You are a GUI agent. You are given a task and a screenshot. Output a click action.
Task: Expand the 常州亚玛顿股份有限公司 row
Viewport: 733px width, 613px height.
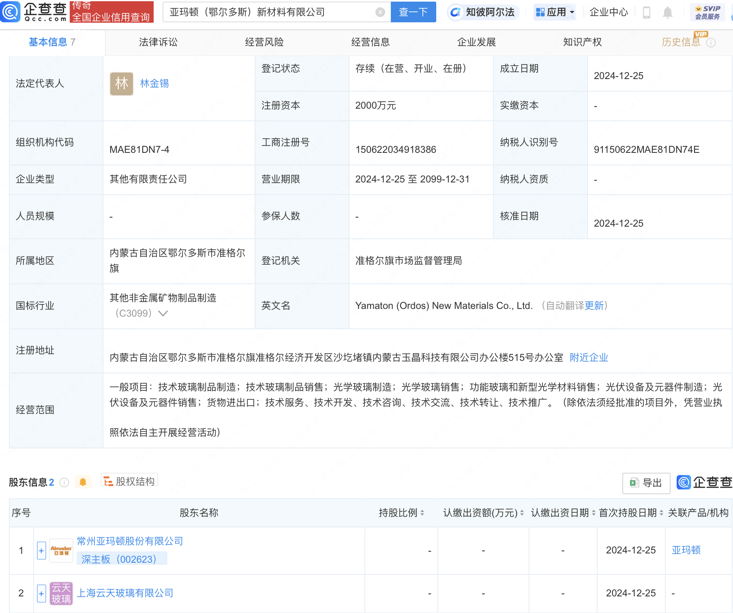coord(41,551)
